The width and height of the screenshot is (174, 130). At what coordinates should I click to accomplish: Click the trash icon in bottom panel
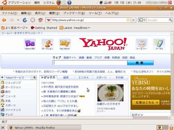point(172,128)
